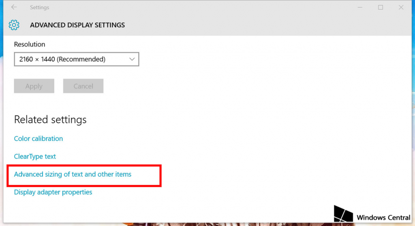
Task: Click the ADVANCED DISPLAY SETTINGS heading
Action: click(77, 25)
